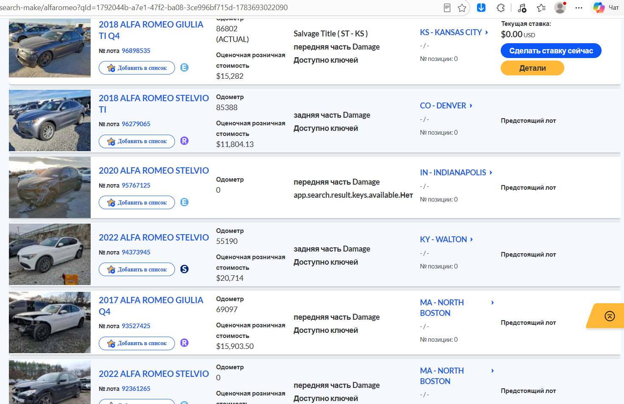Click the R badge for lot 93527425
The height and width of the screenshot is (404, 624).
point(184,343)
